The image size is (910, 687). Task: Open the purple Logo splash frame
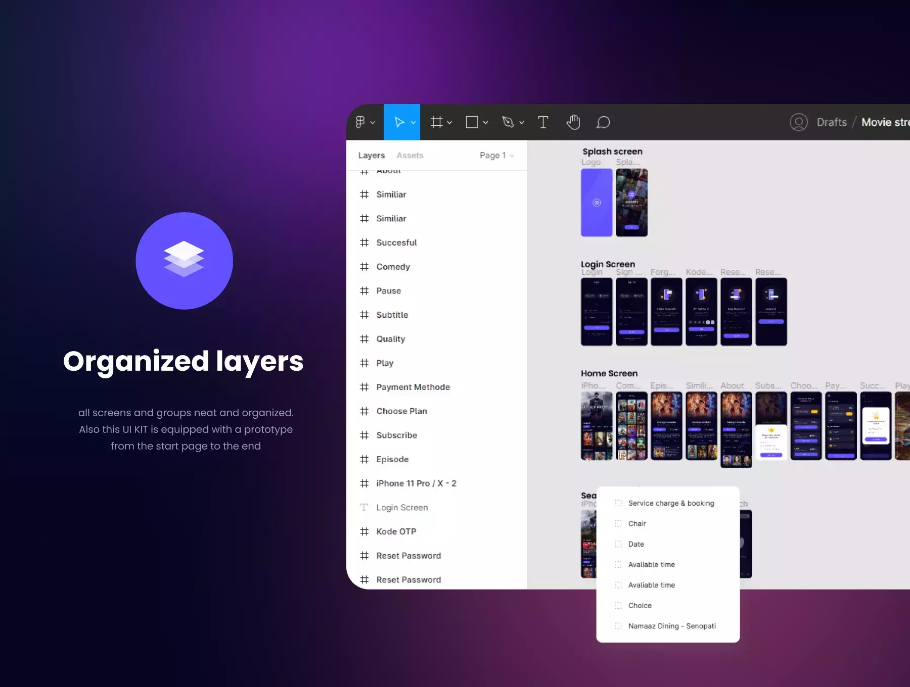pos(597,203)
